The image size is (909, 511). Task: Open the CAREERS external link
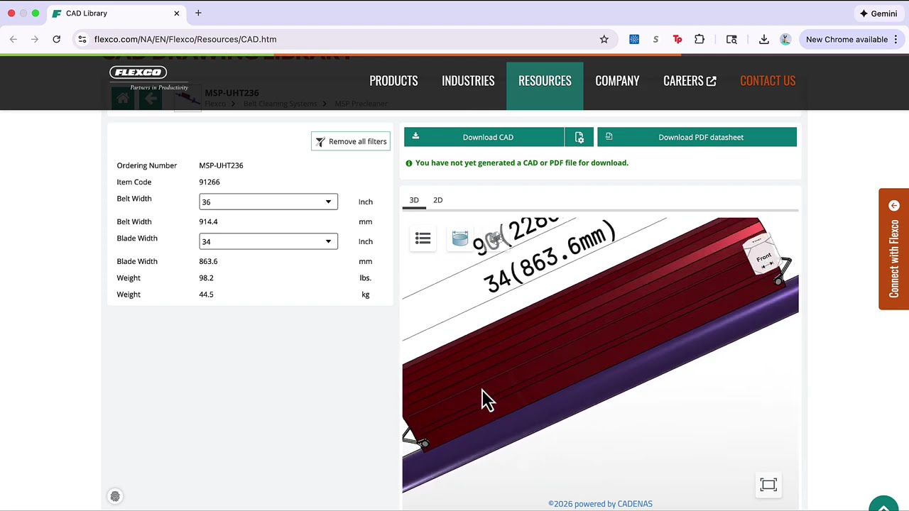click(x=690, y=81)
